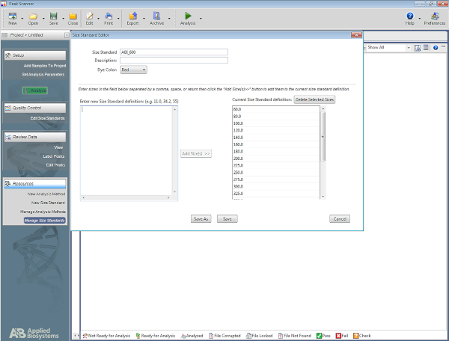Open the Dye Color dropdown
The height and width of the screenshot is (341, 449).
[x=133, y=70]
